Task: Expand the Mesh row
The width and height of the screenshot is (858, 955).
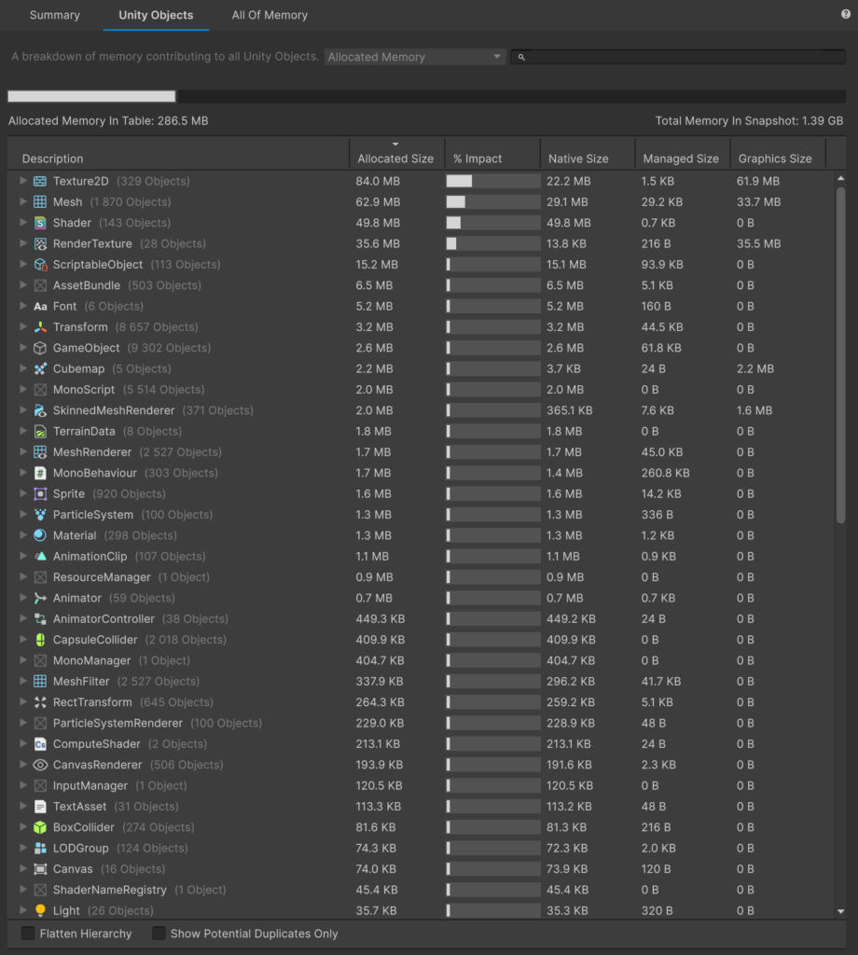Action: pos(22,201)
